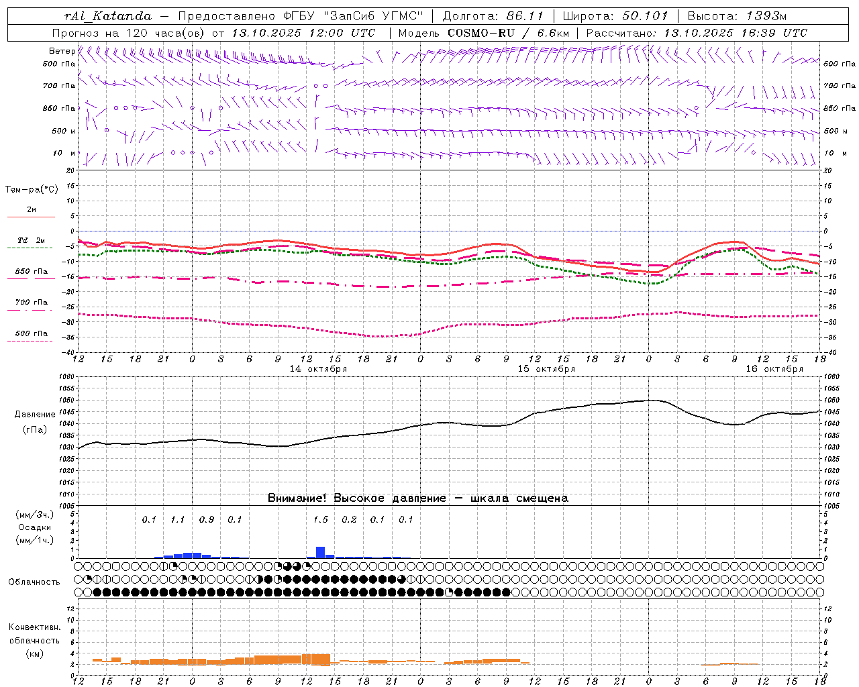Click the 1.5 precipitation total value
Viewport: 859px width, 687px height.
click(x=321, y=519)
